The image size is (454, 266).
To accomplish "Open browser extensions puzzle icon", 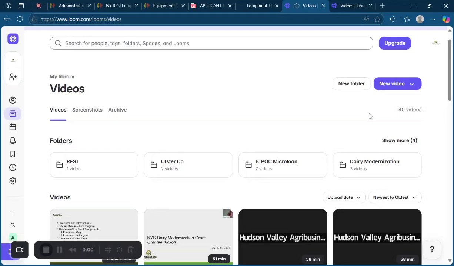I will (393, 19).
